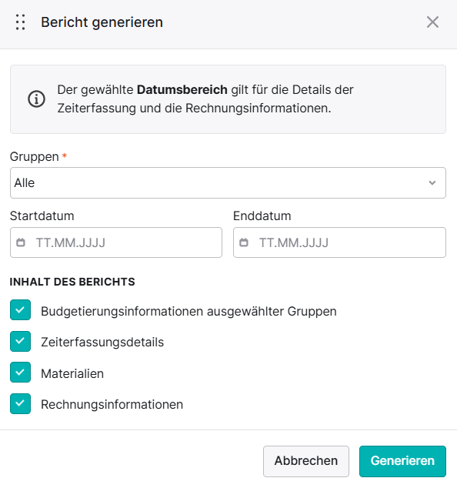
Task: Focus the Startdatum date input field
Action: 116,242
